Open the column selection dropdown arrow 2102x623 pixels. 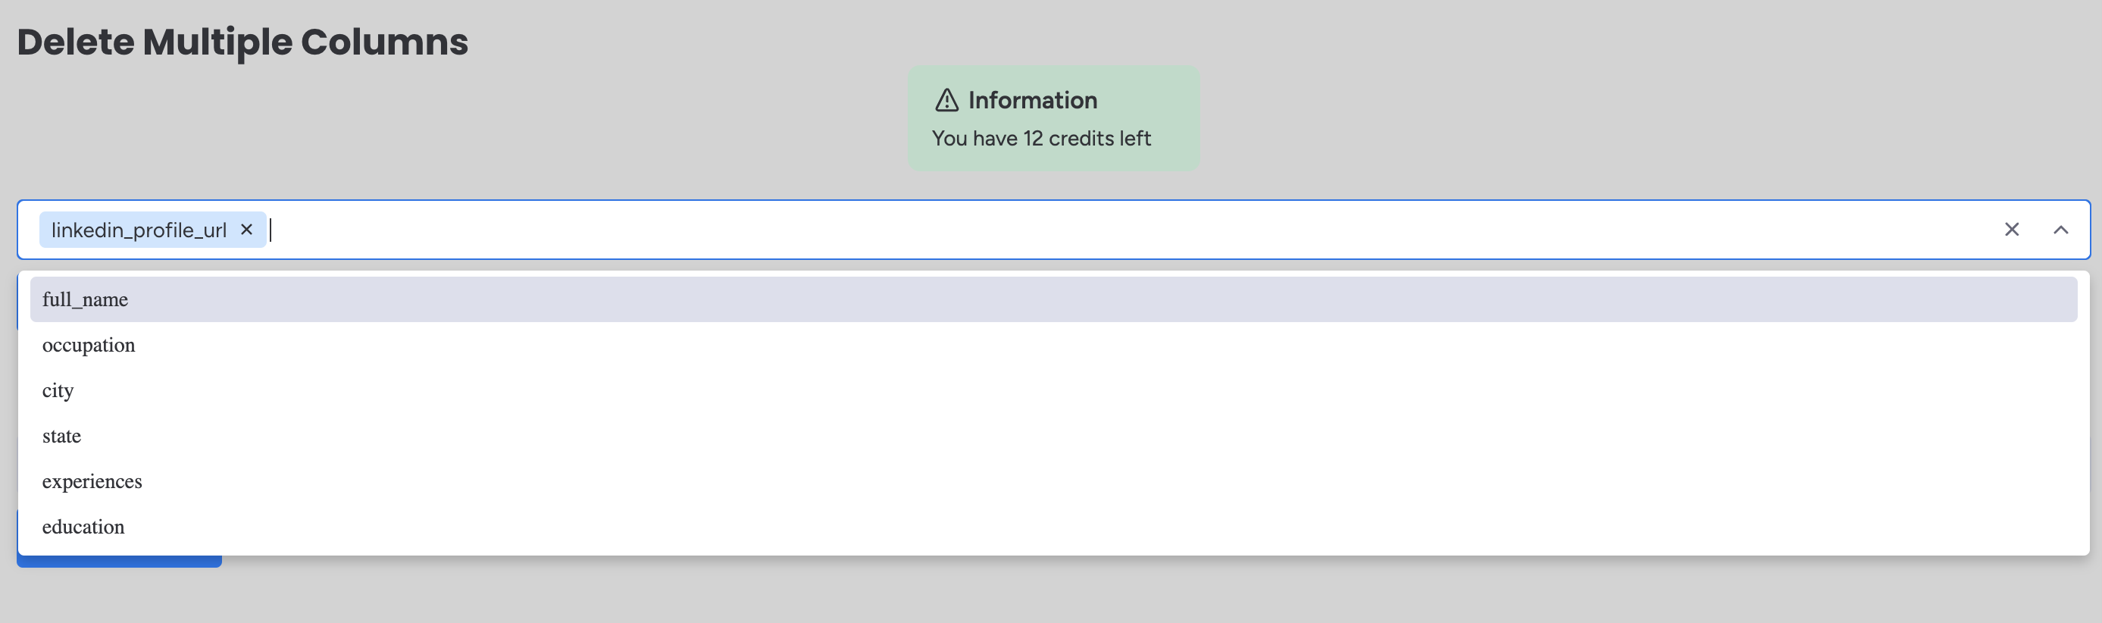2062,230
